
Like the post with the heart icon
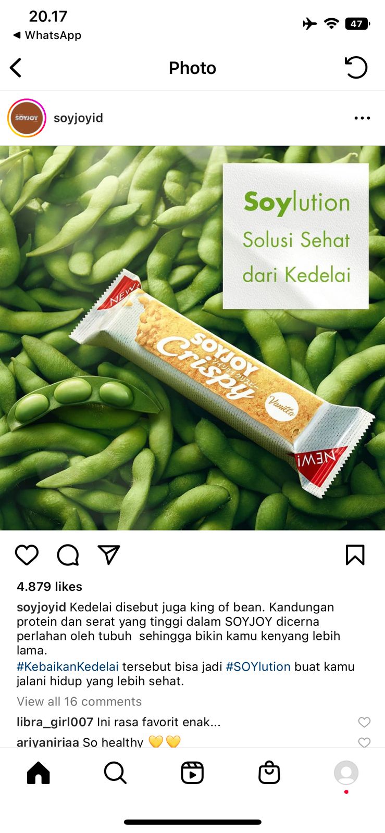pos(27,555)
